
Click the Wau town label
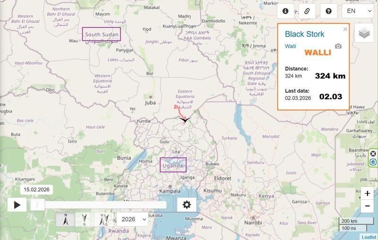pyautogui.click(x=73, y=41)
